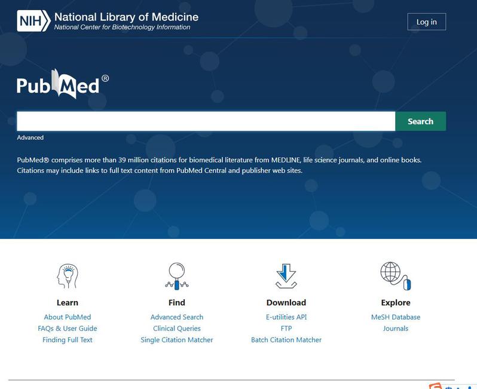Go to FAQs & User Guide
The width and height of the screenshot is (477, 389).
pyautogui.click(x=68, y=329)
